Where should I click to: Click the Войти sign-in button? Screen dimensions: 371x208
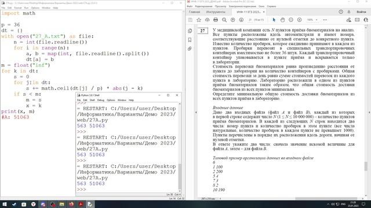361,12
